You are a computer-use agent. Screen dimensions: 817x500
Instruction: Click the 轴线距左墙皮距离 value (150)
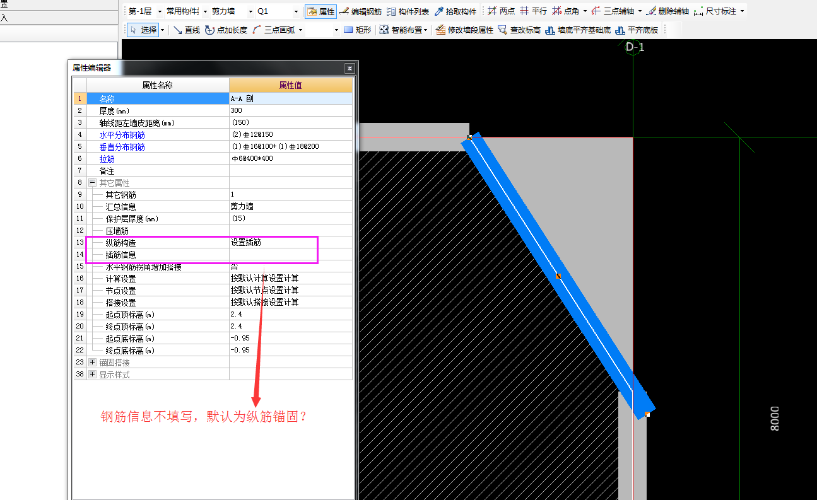290,122
